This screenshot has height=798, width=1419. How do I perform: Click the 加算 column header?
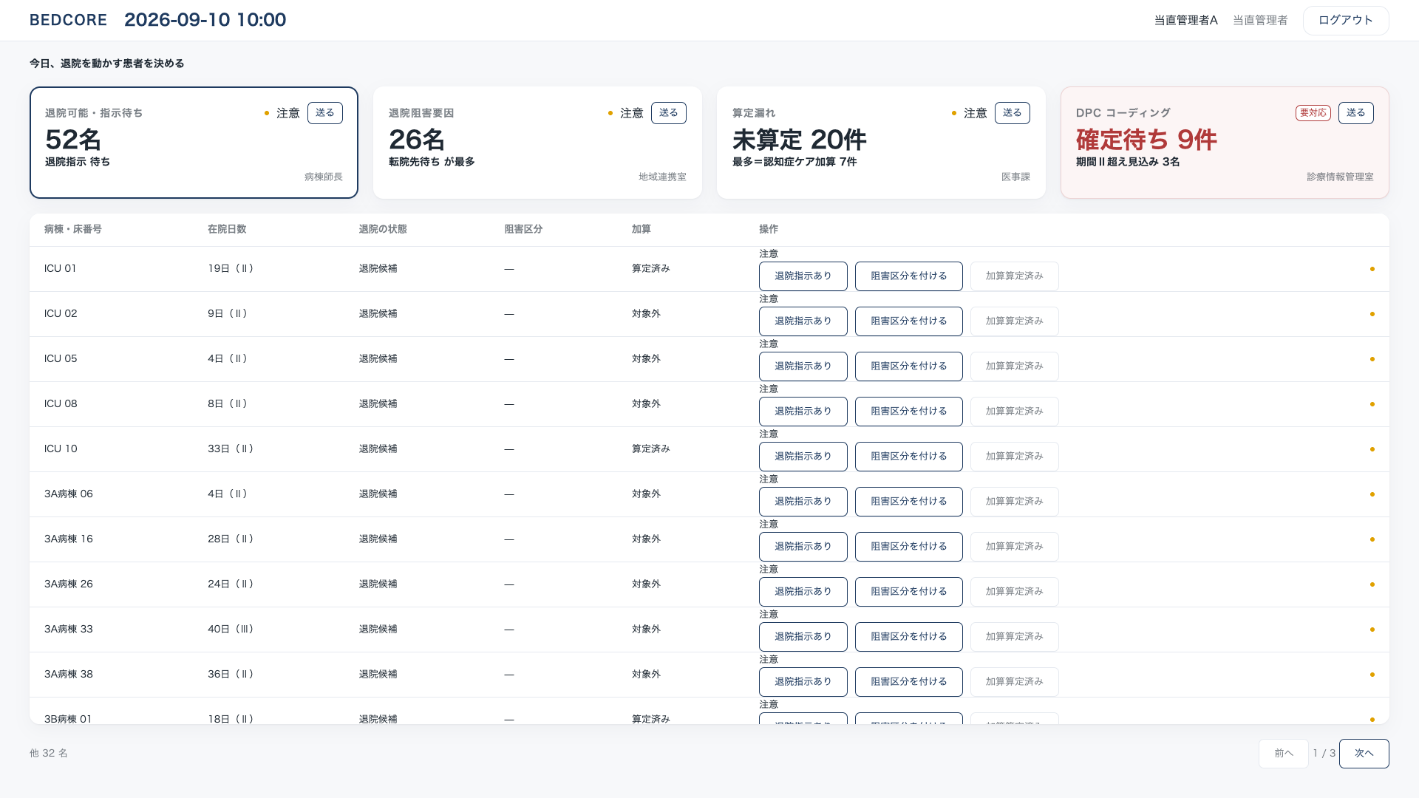[x=642, y=230]
